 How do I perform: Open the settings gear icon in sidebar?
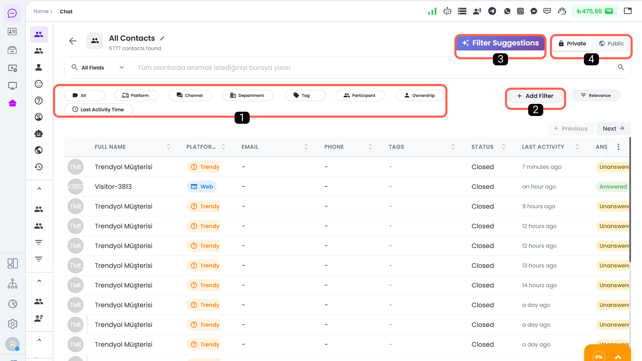12,324
